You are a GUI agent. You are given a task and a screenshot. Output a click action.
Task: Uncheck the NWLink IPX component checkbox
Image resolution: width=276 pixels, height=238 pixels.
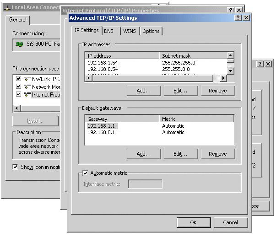click(x=18, y=79)
